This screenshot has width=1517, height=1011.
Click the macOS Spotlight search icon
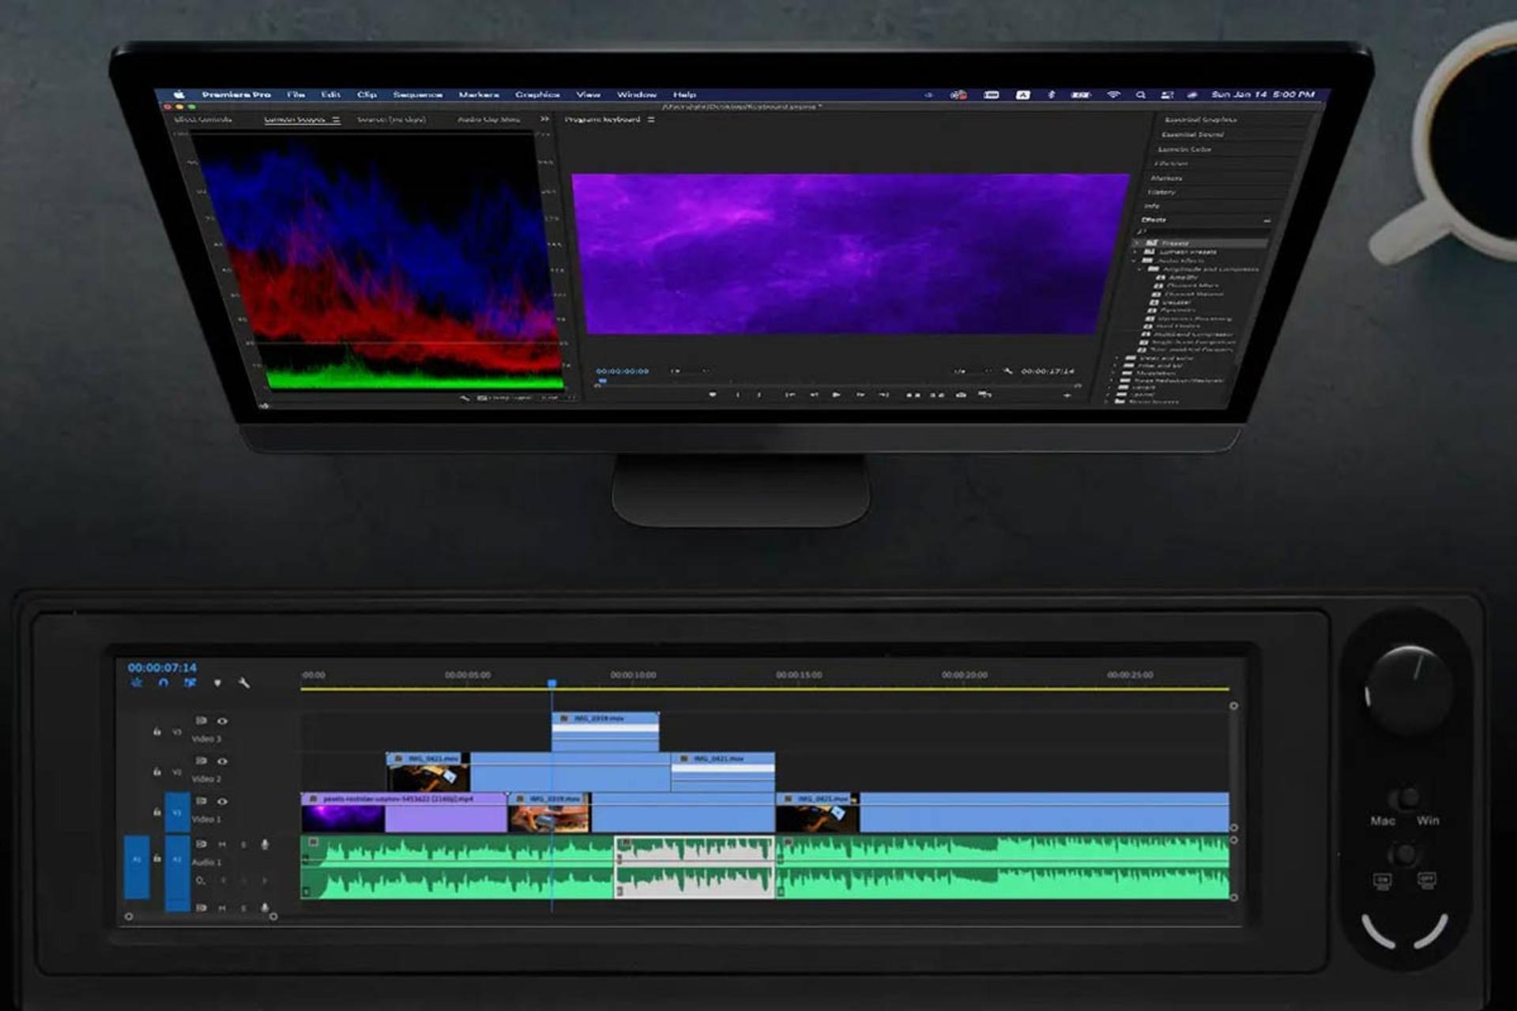pyautogui.click(x=1140, y=95)
